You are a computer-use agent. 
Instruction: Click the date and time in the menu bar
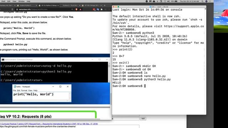[189, 1]
